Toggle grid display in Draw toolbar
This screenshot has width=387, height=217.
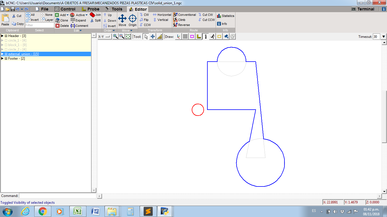coord(185,36)
